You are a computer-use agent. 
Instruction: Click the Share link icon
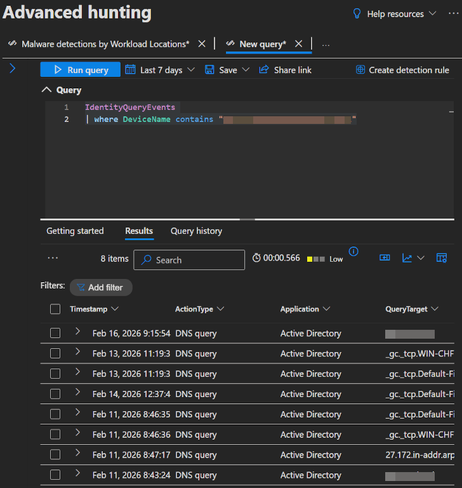(x=264, y=70)
